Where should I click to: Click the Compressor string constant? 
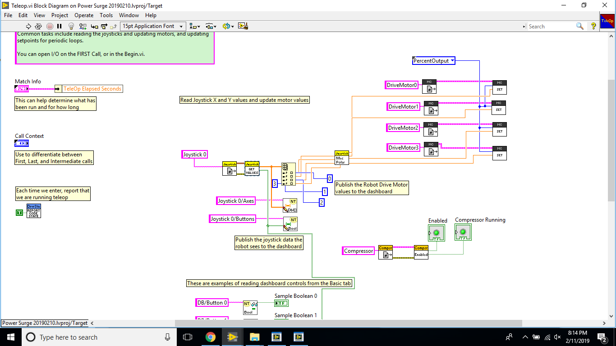coord(359,251)
